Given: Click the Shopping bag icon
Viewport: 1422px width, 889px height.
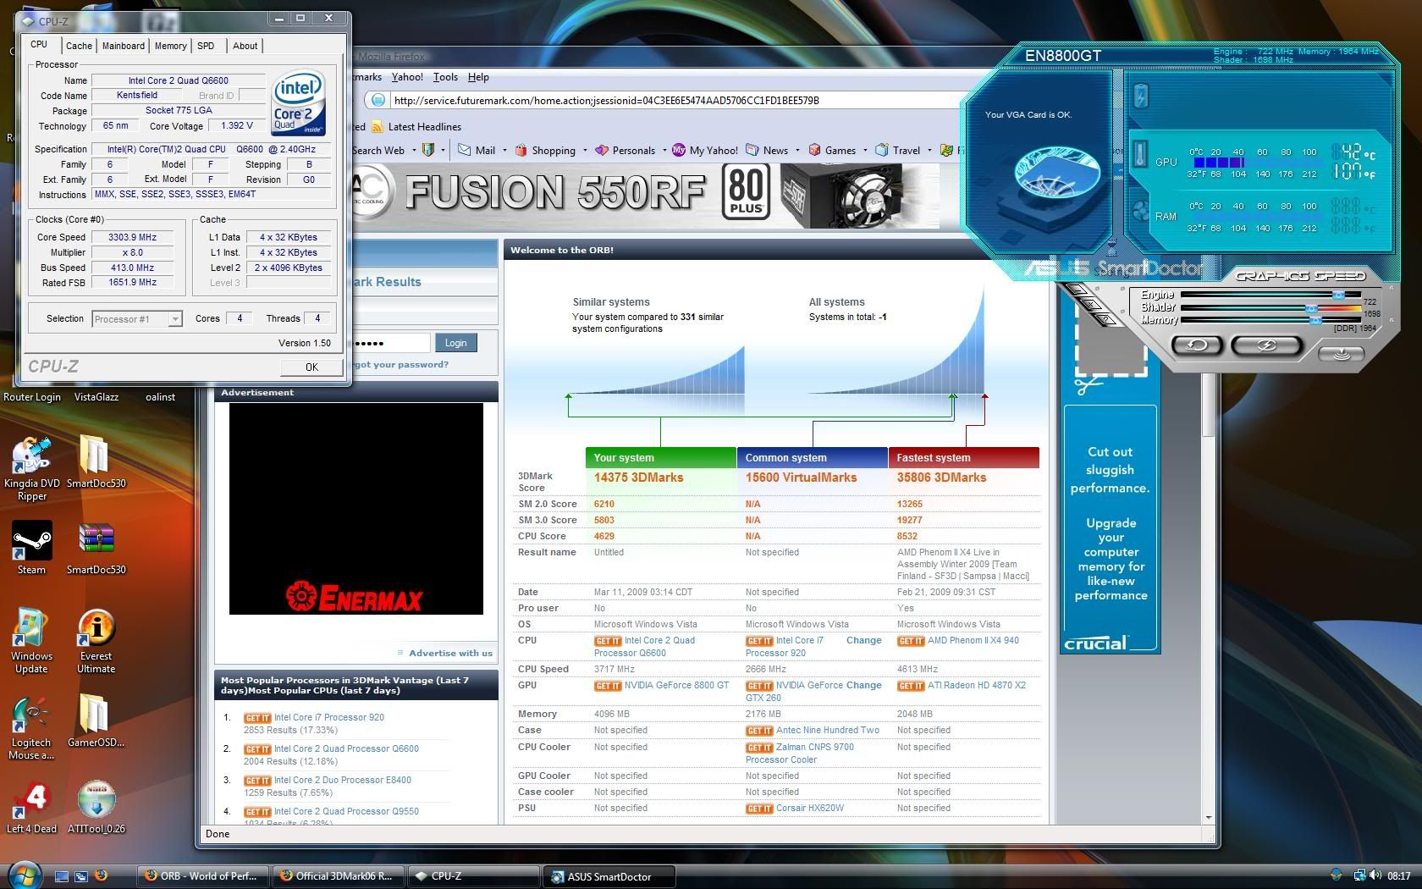Looking at the screenshot, I should coord(521,150).
